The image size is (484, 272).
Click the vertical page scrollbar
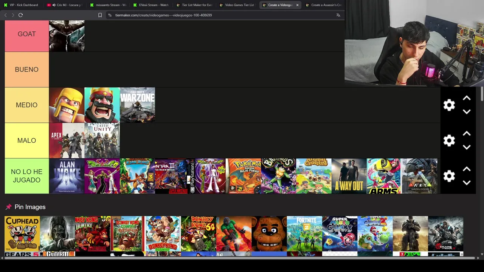point(481,94)
